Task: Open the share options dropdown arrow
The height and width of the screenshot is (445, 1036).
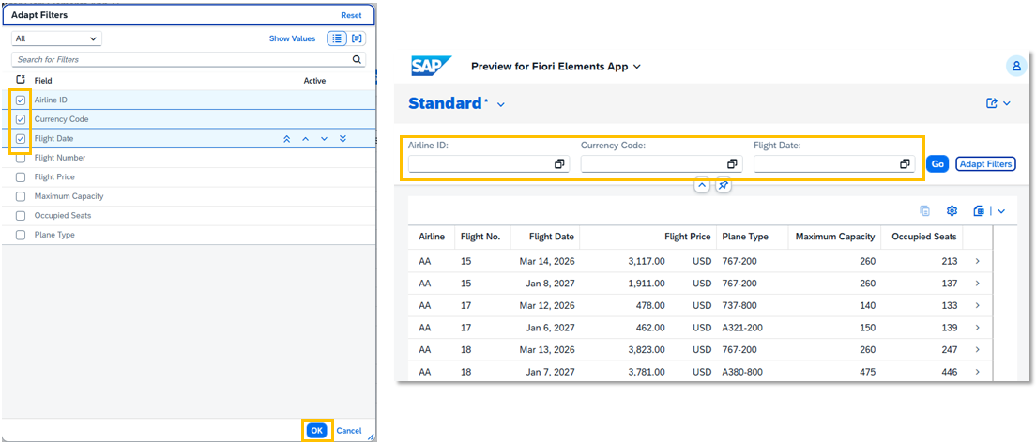Action: (x=1007, y=103)
